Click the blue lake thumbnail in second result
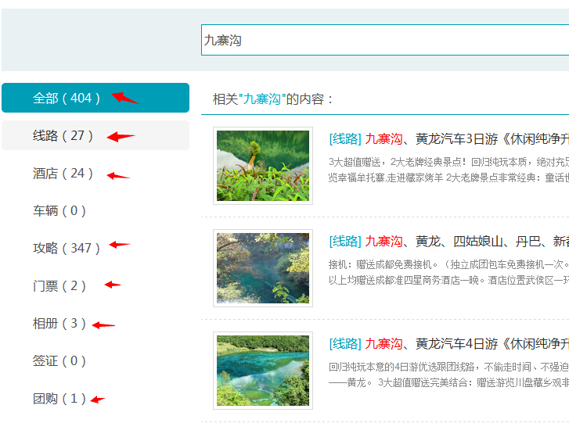Viewport: 569px width, 423px height. point(263,268)
